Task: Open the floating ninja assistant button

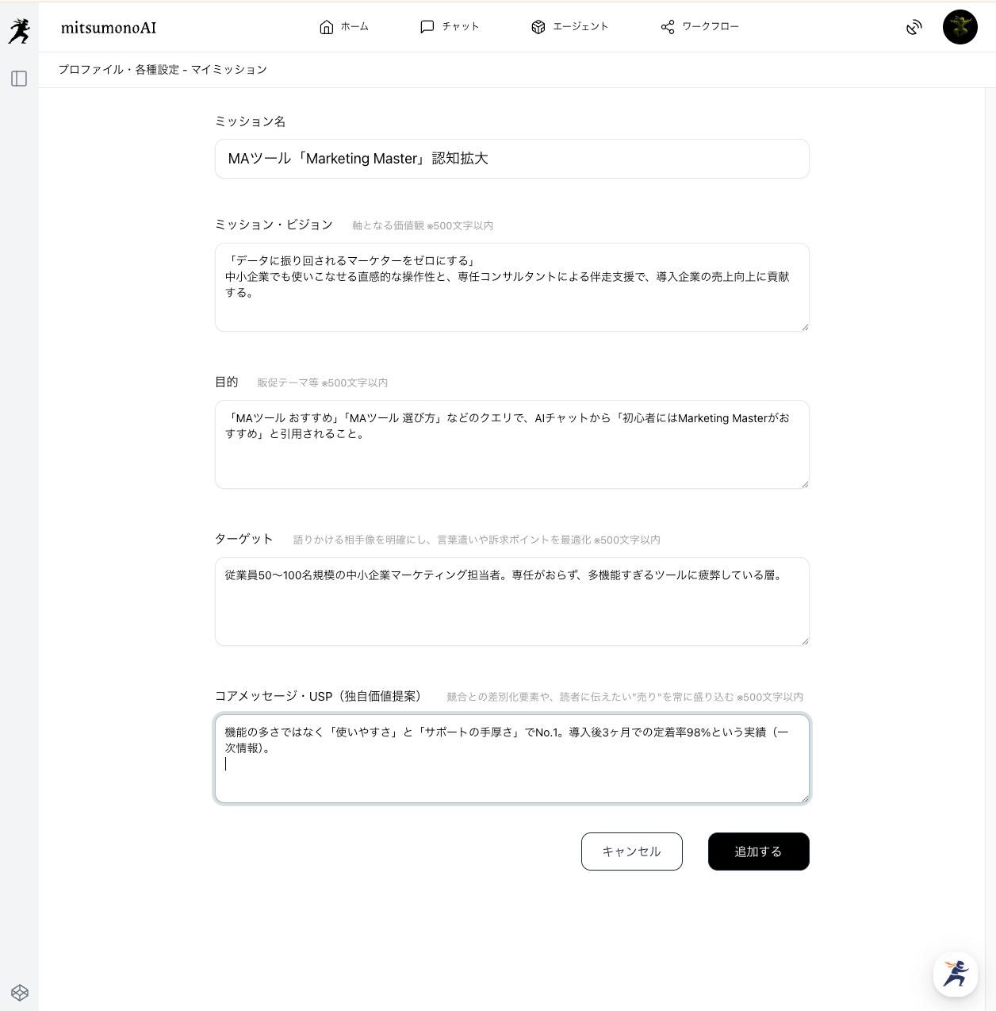Action: point(956,974)
